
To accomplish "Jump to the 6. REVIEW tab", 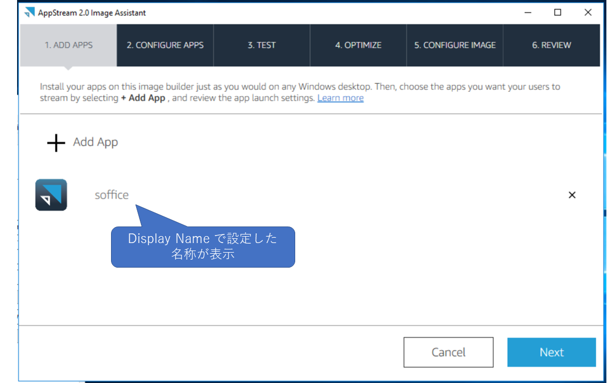I will [x=551, y=45].
